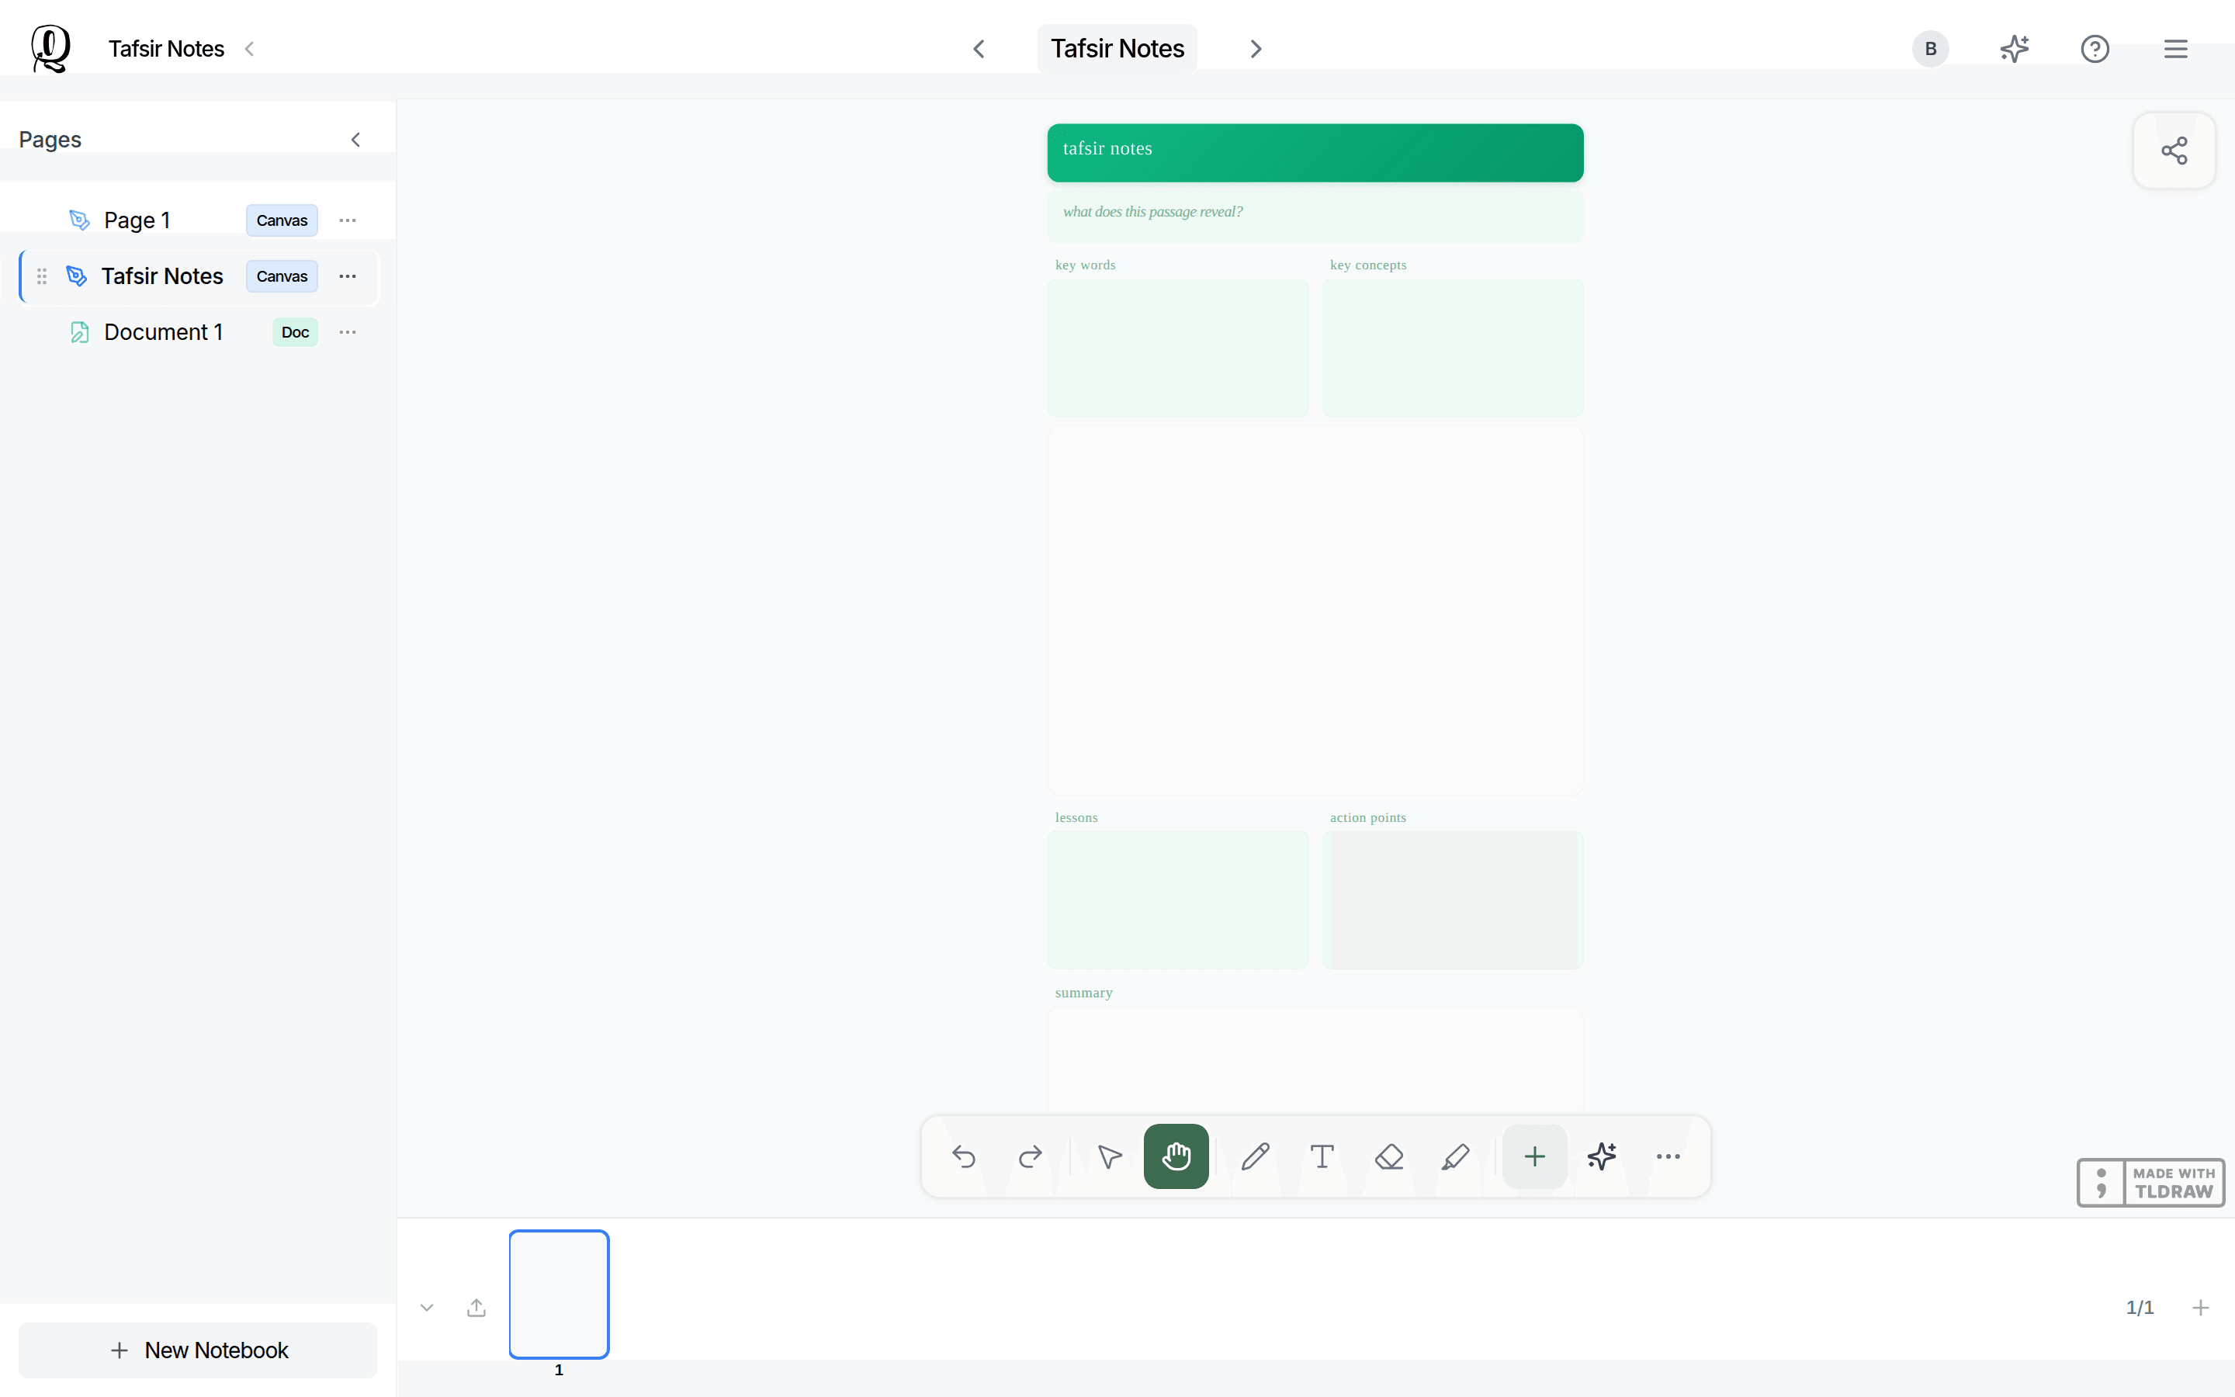Redo the last canvas action
This screenshot has width=2235, height=1397.
(1030, 1156)
